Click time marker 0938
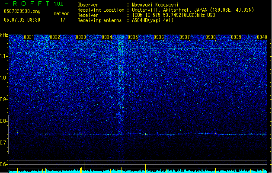Screen dimensions: 272x173 tap(211, 37)
